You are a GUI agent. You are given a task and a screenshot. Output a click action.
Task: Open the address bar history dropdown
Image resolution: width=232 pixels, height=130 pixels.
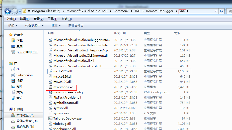click(x=216, y=11)
